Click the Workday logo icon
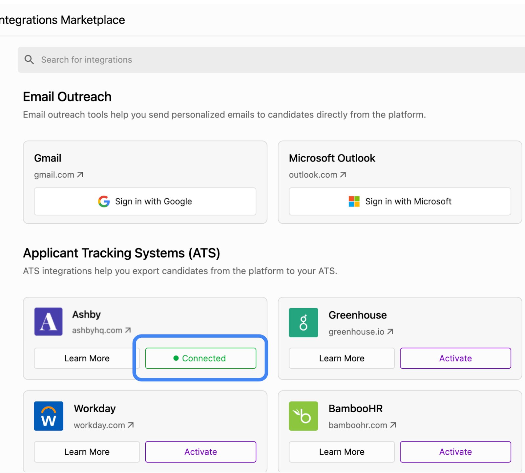 [49, 416]
